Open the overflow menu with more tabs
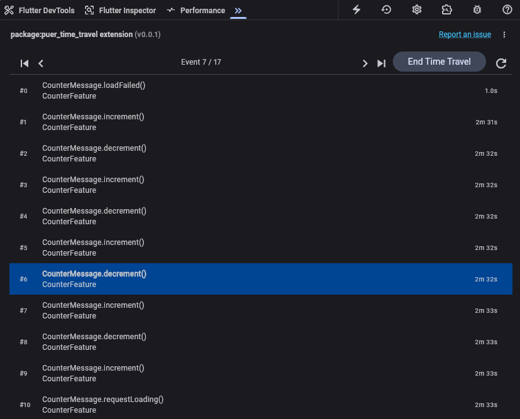 coord(239,10)
